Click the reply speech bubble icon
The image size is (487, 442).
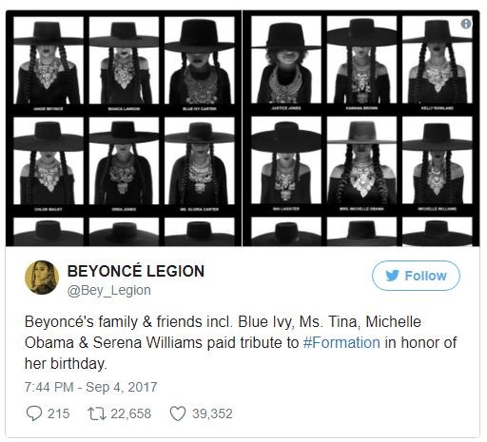click(x=33, y=413)
